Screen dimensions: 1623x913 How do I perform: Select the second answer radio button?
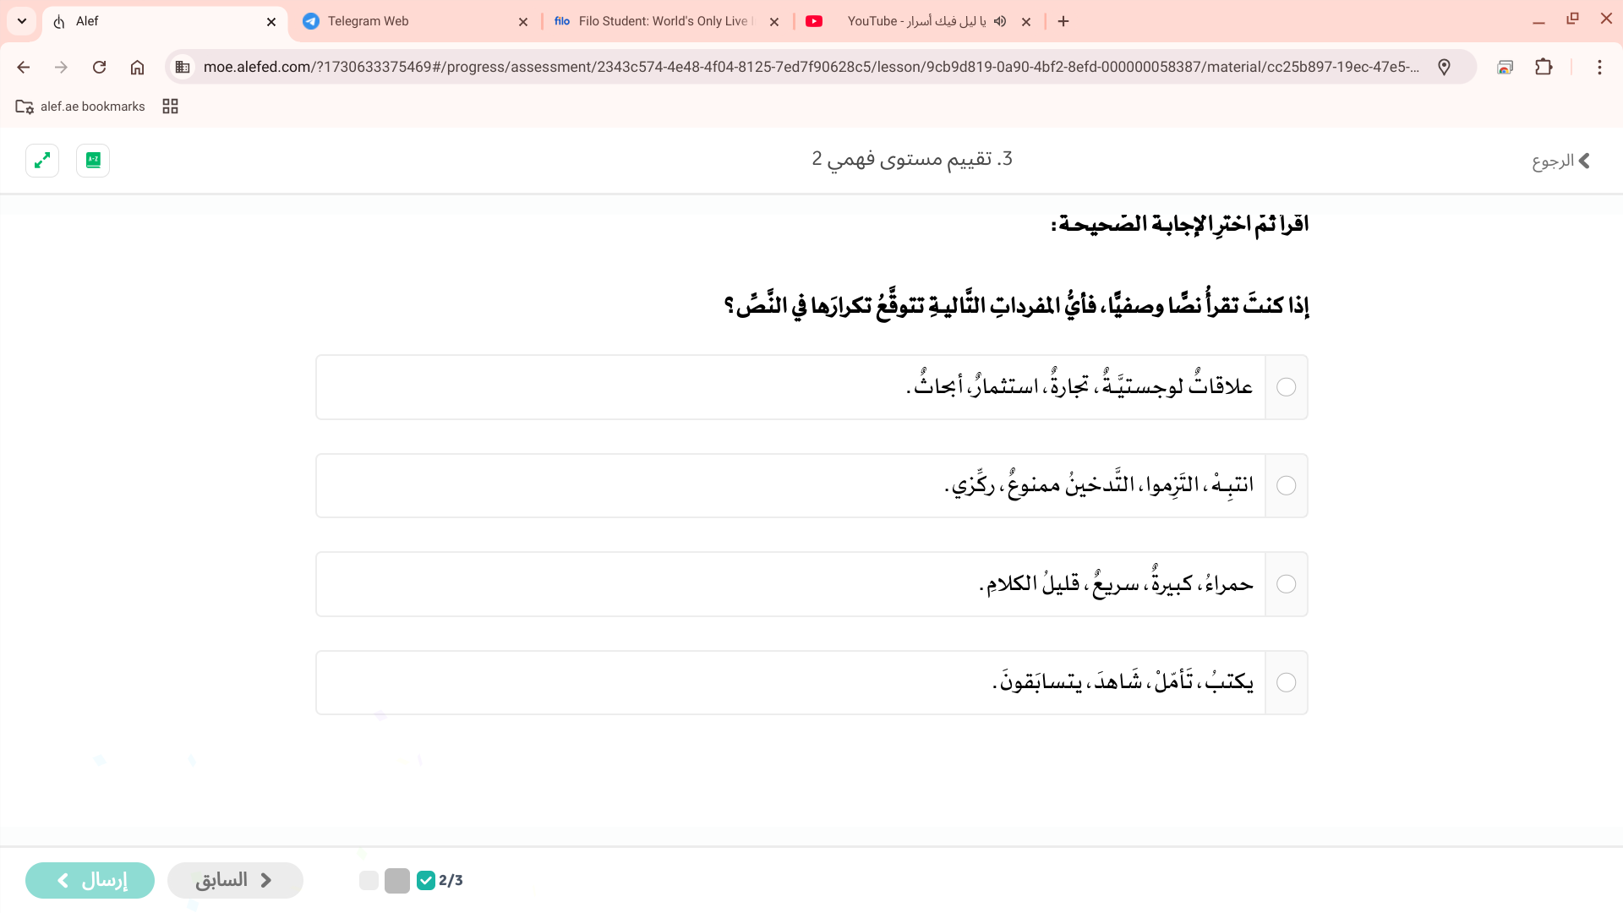pyautogui.click(x=1286, y=485)
